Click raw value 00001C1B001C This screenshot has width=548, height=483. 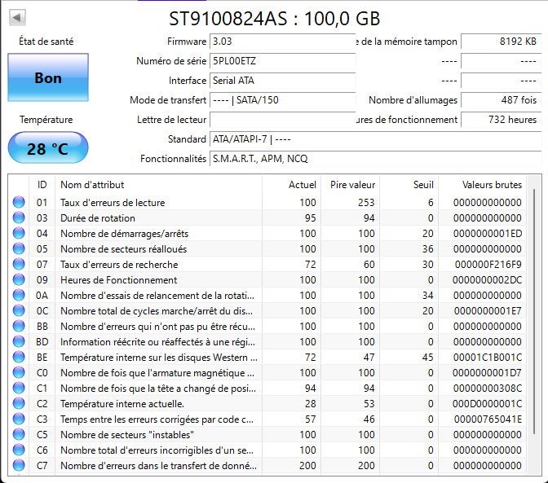pyautogui.click(x=488, y=358)
